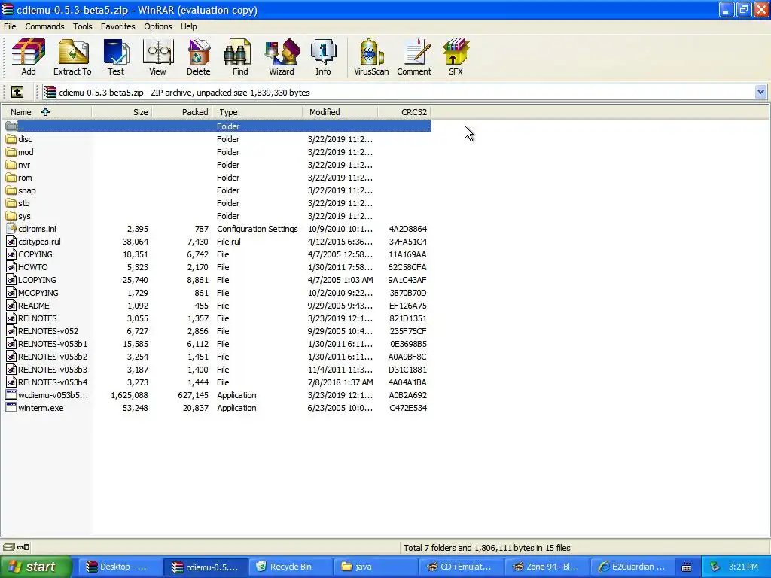Open the Options menu

158,26
